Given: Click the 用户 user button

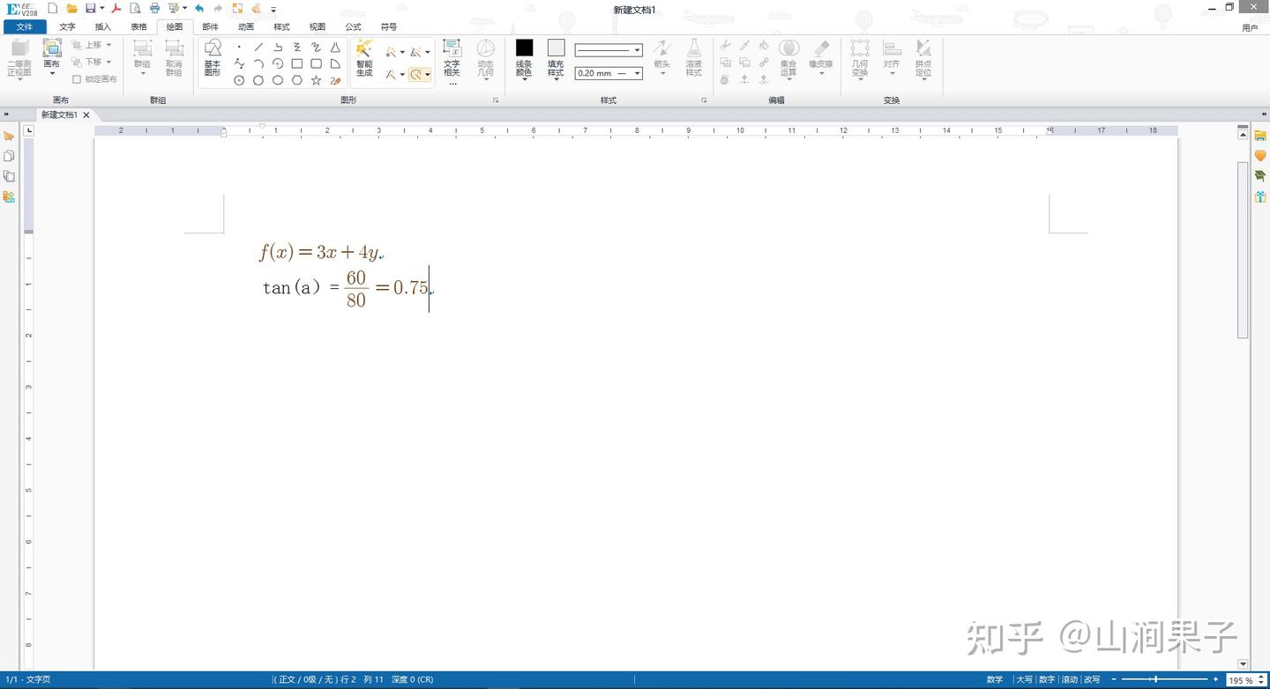Looking at the screenshot, I should pyautogui.click(x=1250, y=28).
